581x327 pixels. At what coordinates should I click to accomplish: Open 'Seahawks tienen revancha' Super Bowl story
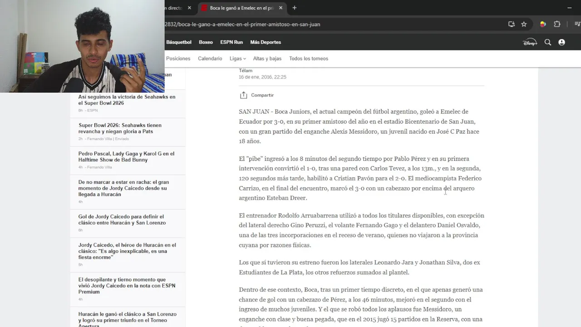tap(120, 128)
